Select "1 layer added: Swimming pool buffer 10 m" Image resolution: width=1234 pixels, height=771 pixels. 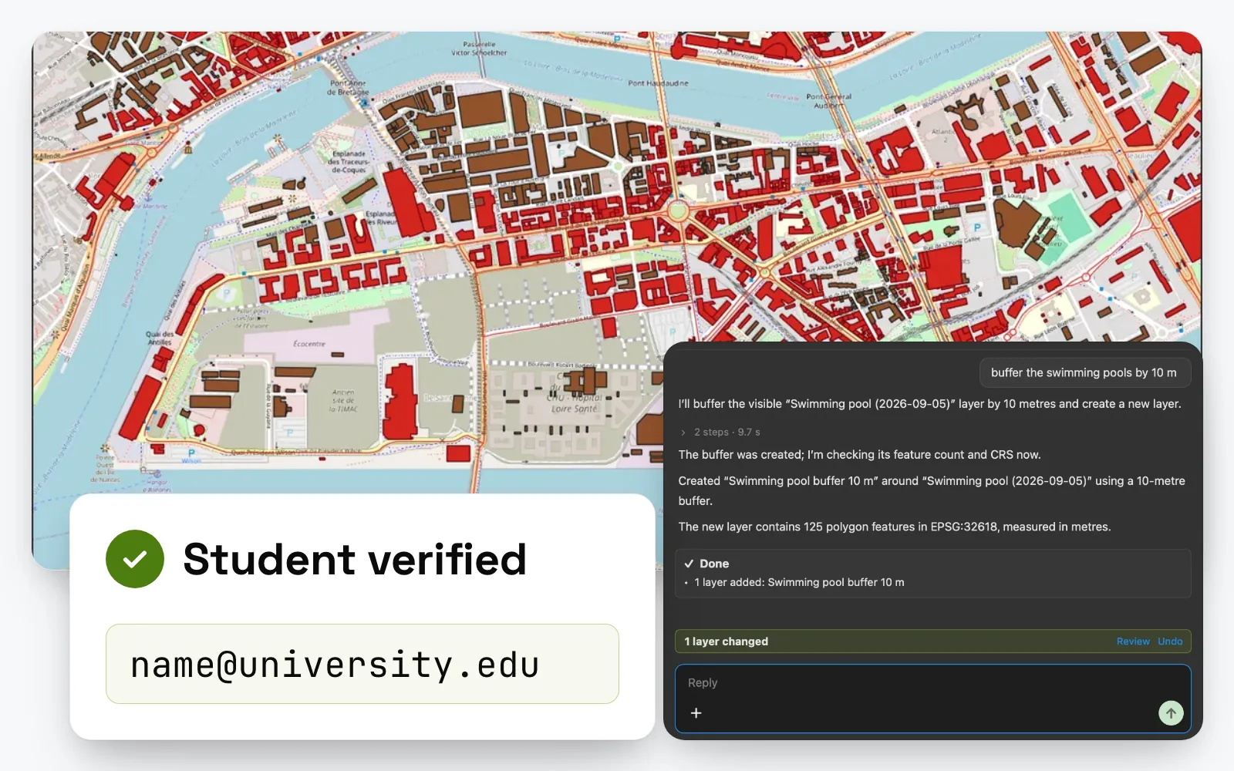pos(799,582)
